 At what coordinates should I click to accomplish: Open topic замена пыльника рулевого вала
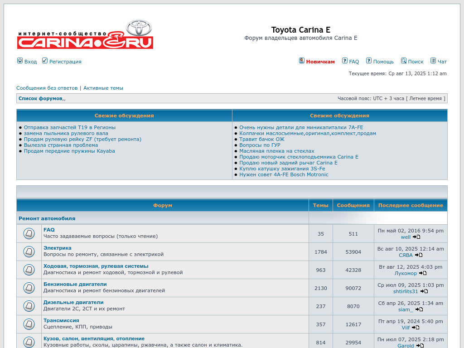(66, 133)
